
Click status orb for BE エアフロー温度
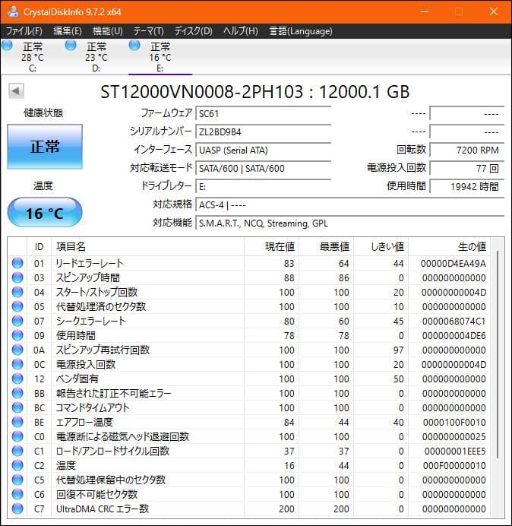click(17, 422)
